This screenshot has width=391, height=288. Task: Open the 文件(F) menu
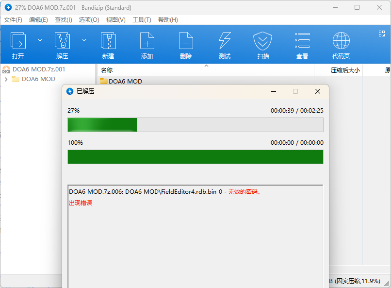click(13, 20)
